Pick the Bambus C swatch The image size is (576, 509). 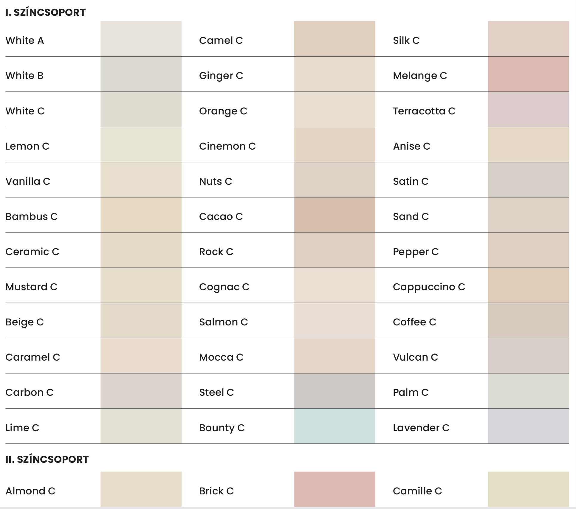[x=141, y=215]
